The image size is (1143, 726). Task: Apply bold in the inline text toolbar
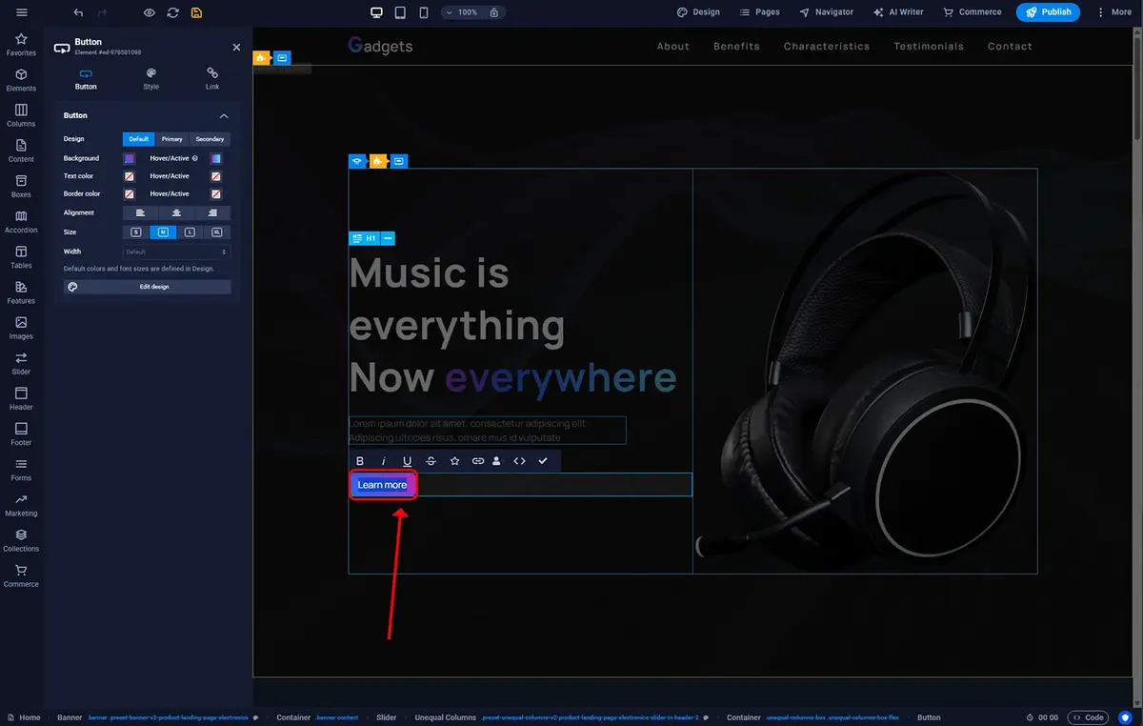[360, 461]
